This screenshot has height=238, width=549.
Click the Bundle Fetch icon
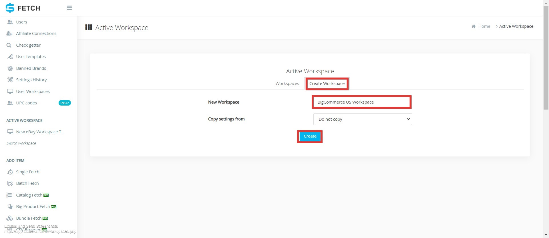[x=10, y=218]
